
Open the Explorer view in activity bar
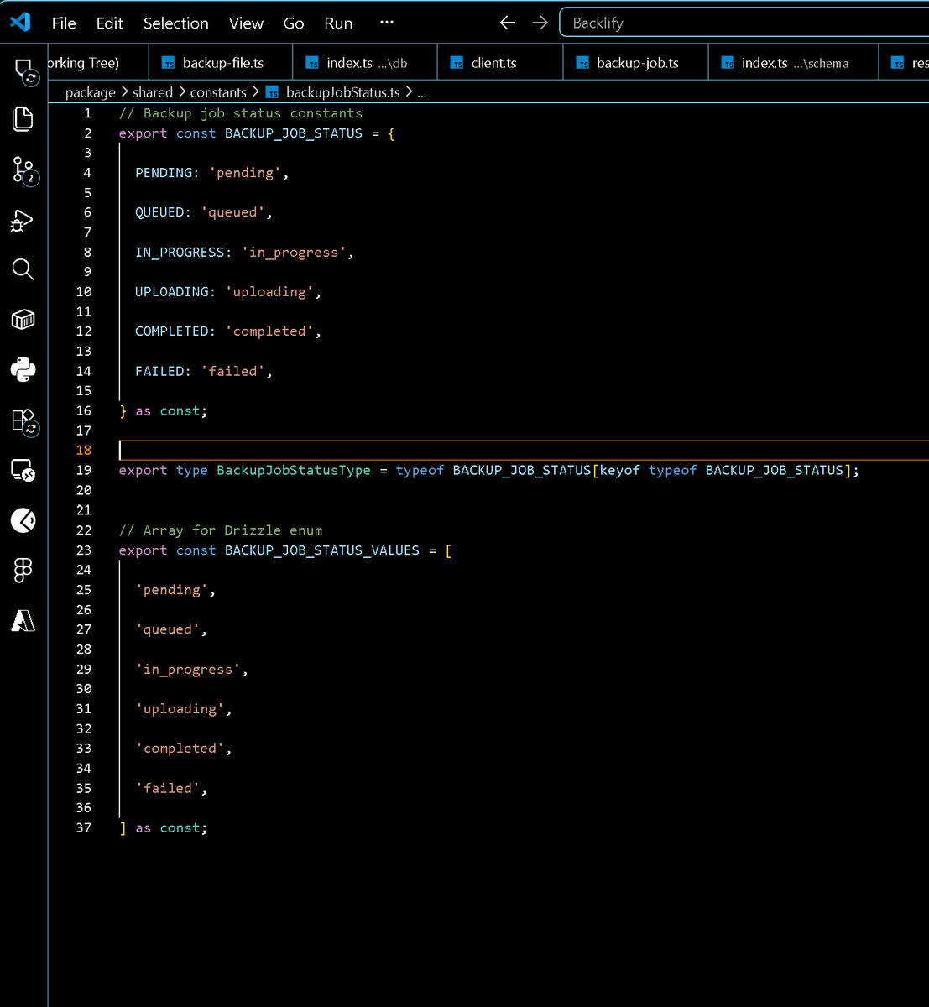pos(23,118)
